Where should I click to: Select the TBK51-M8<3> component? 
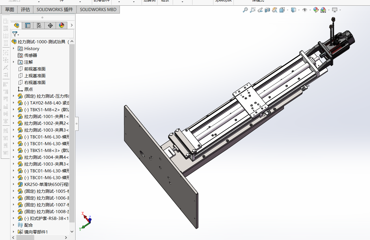coord(47,151)
